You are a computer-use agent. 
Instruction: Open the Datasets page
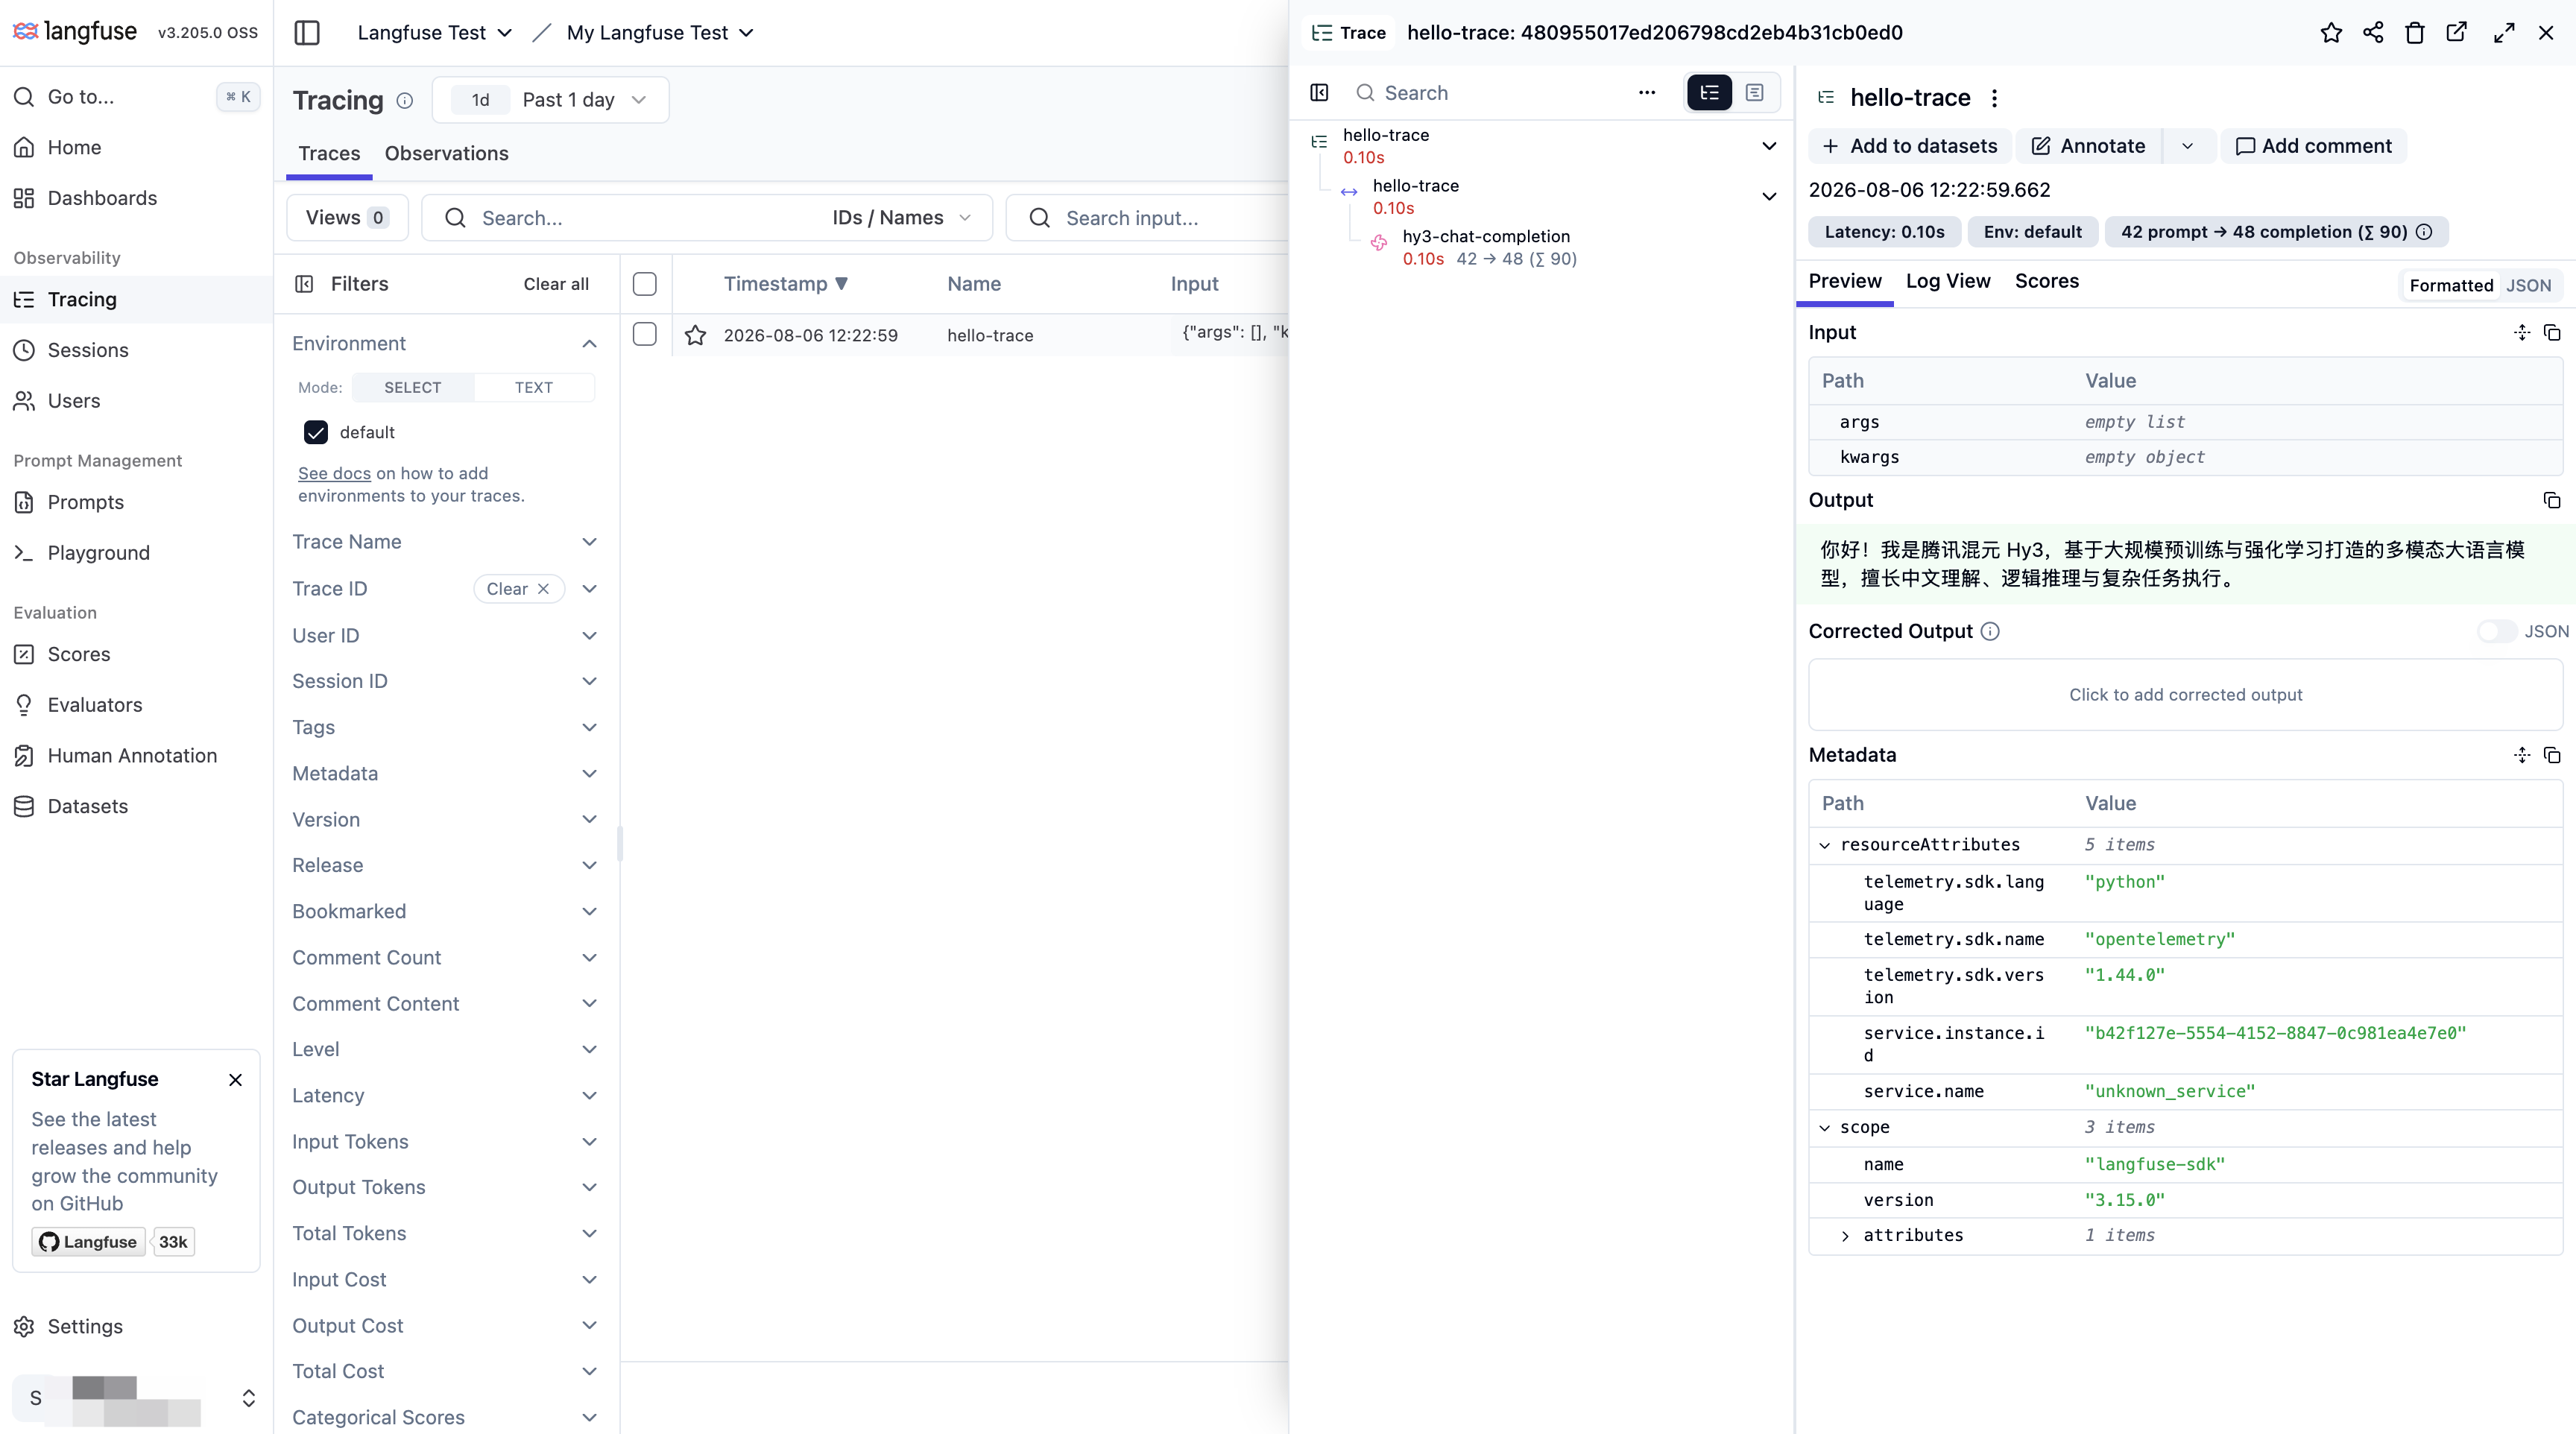click(88, 806)
